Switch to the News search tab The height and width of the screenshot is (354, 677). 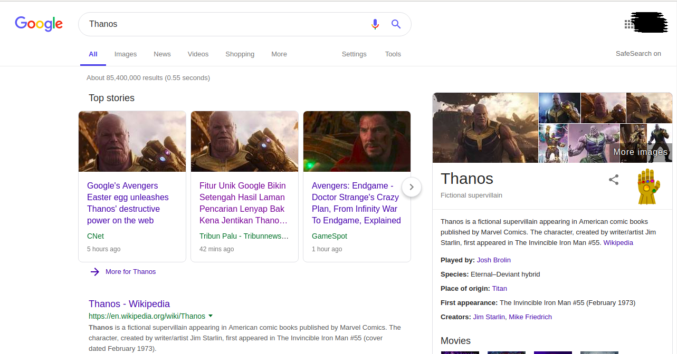click(x=162, y=54)
